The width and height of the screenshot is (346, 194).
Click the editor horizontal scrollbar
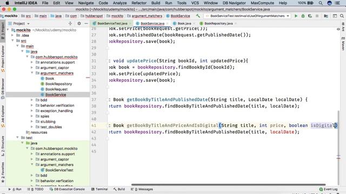(228, 184)
